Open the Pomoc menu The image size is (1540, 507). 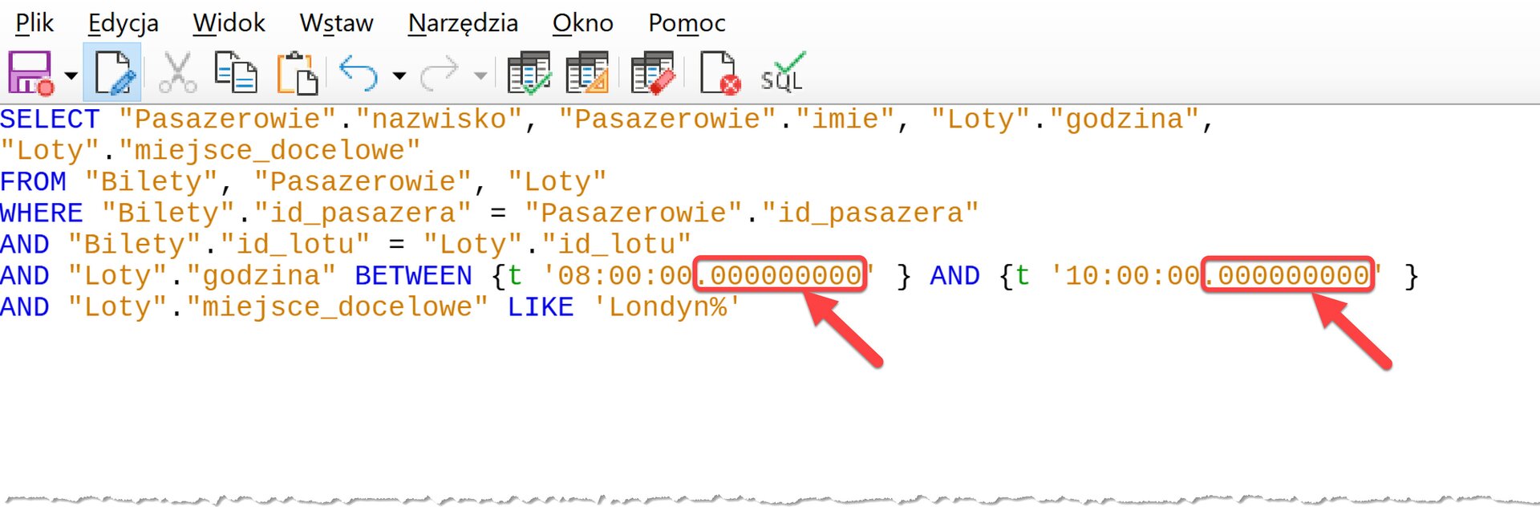(687, 22)
